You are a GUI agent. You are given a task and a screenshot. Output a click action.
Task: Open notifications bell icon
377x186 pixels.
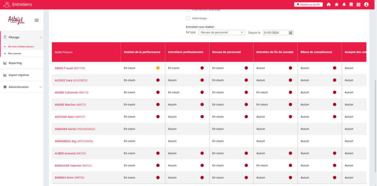click(x=344, y=4)
